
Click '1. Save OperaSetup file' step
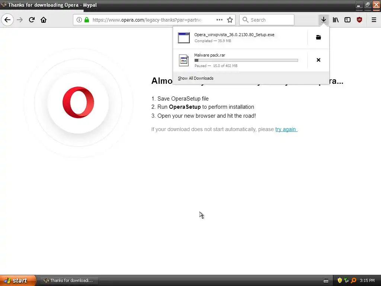180,99
